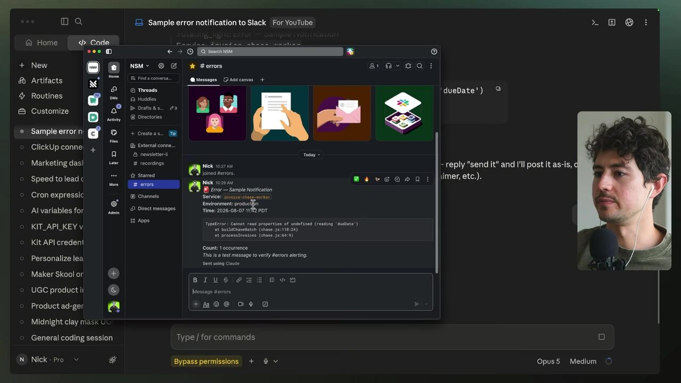Add fire reaction to Nick's message
The height and width of the screenshot is (383, 681).
point(367,179)
